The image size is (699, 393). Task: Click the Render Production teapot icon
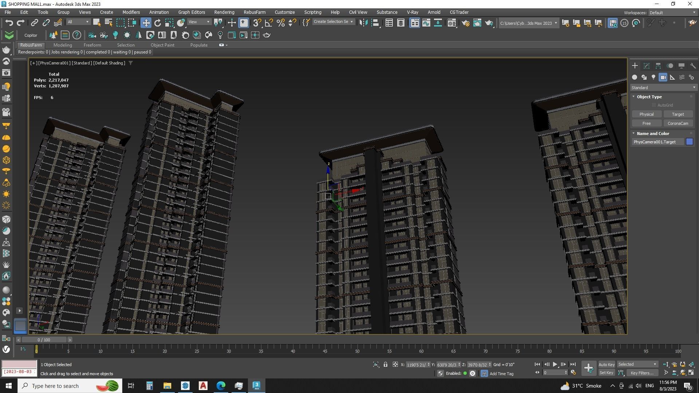489,23
